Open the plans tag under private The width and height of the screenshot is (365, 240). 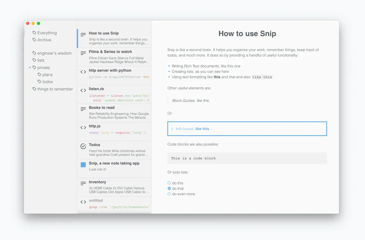point(47,75)
